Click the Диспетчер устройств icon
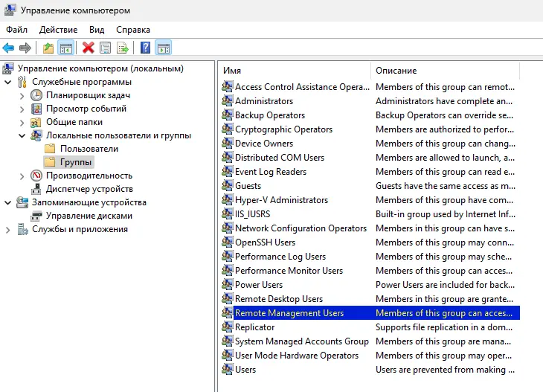Image resolution: width=543 pixels, height=392 pixels. point(36,189)
